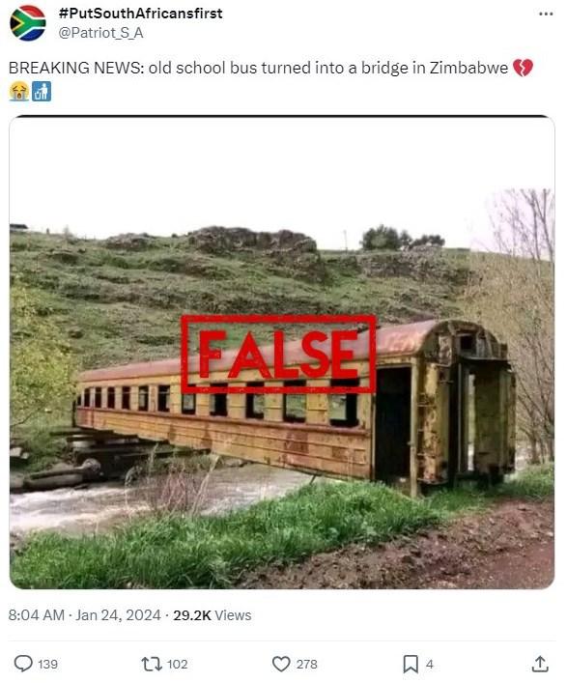This screenshot has width=567, height=683.
Task: Show the 139 replies count
Action: tap(47, 665)
